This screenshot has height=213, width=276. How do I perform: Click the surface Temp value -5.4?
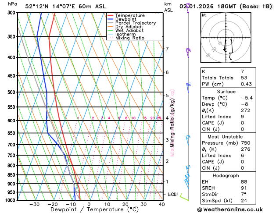[x=247, y=98]
